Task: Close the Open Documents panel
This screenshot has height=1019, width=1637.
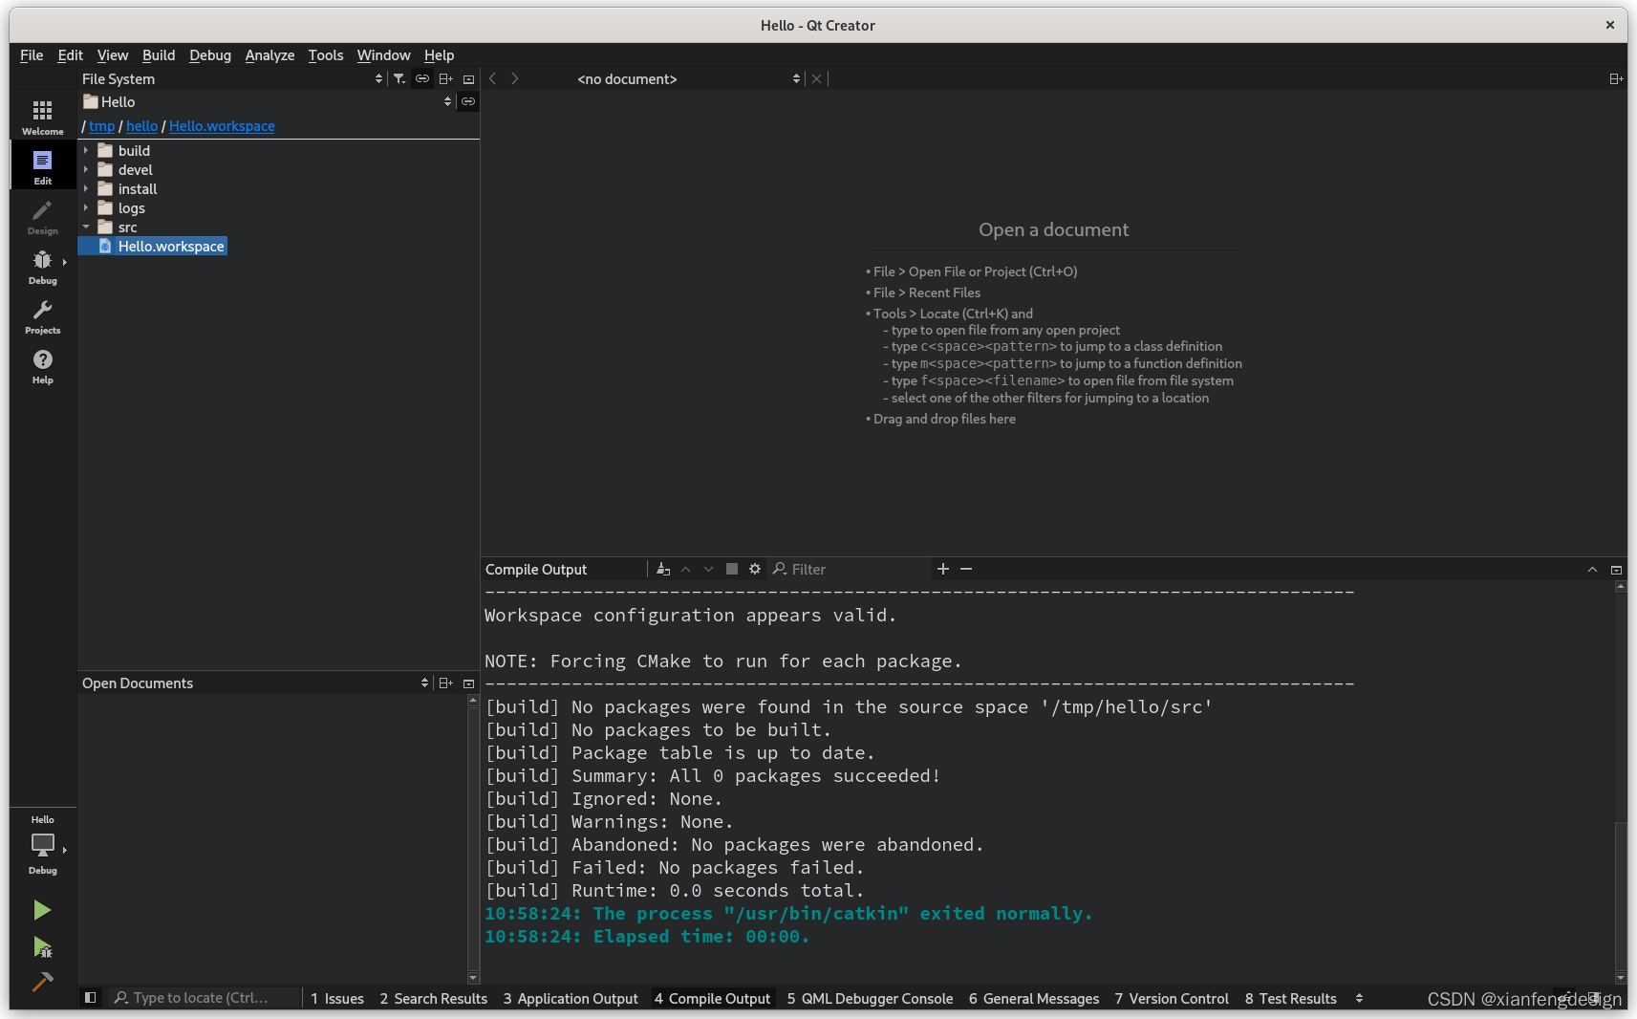Action: tap(468, 683)
